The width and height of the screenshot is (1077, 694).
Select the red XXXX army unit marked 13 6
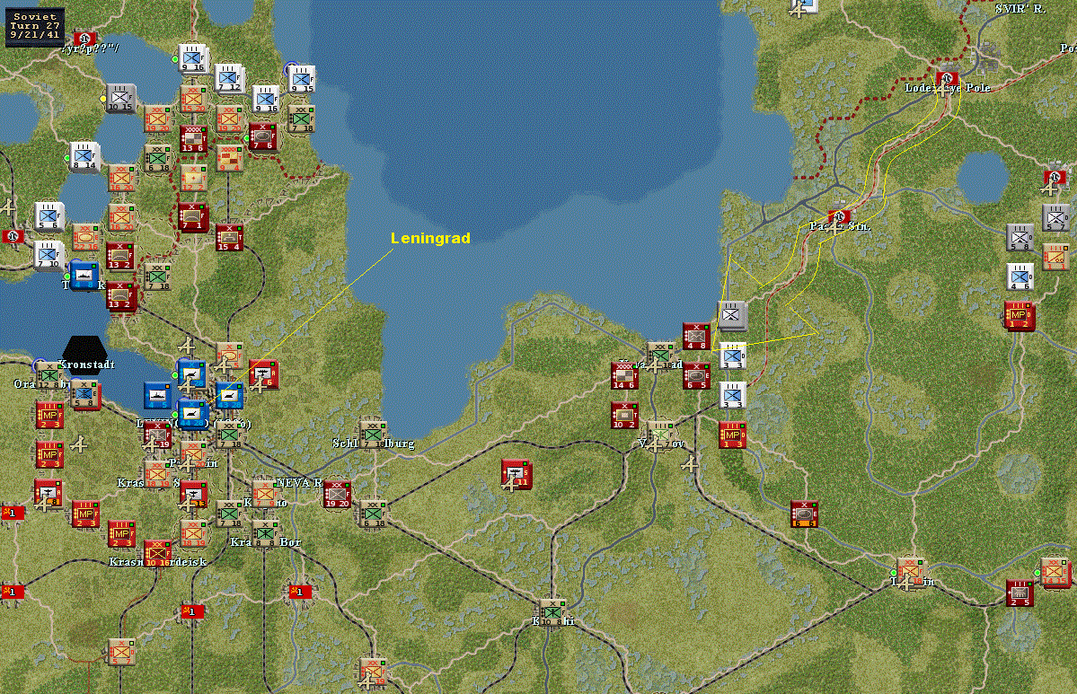(x=194, y=138)
